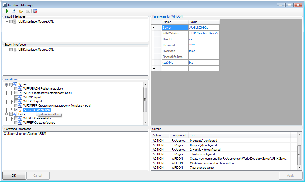Click the green Run play icon
Viewport: 305px width, 182px height.
point(7,11)
